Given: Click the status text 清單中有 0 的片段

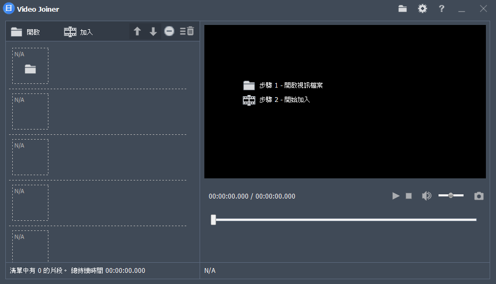Looking at the screenshot, I should (x=38, y=270).
